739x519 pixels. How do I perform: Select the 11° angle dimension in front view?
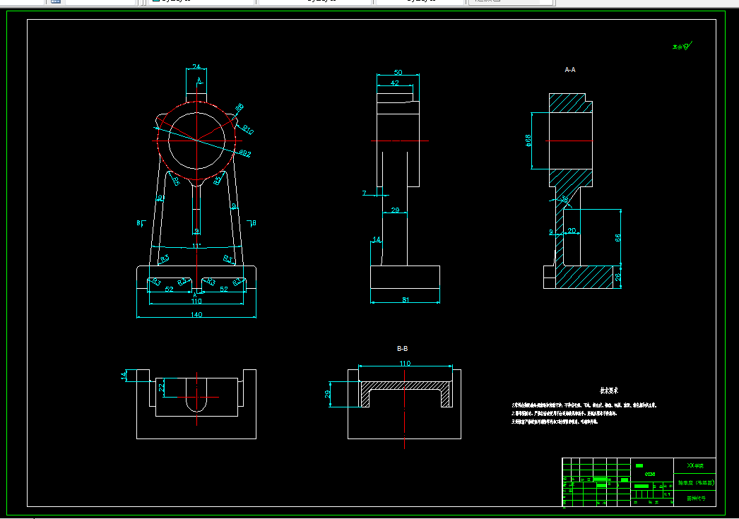[x=196, y=246]
